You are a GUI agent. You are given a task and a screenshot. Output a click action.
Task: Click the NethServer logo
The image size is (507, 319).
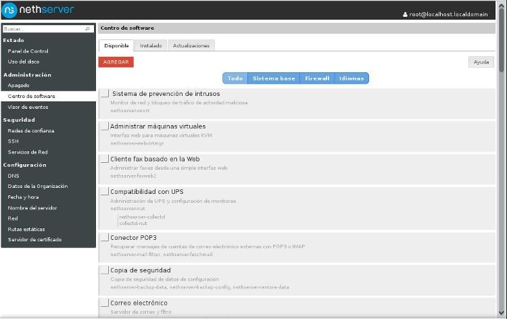click(x=38, y=9)
